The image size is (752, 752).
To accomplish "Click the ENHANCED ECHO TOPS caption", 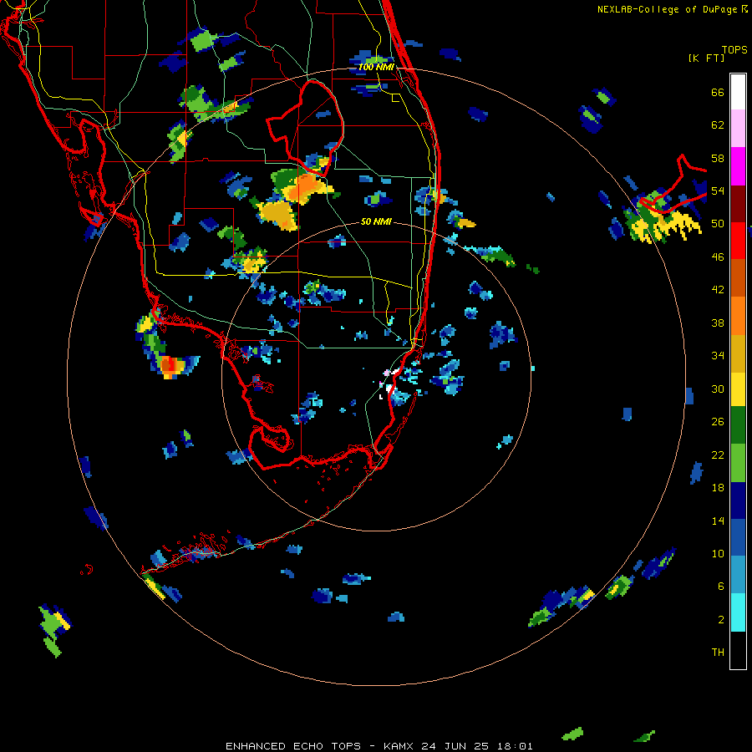I will 293,746.
